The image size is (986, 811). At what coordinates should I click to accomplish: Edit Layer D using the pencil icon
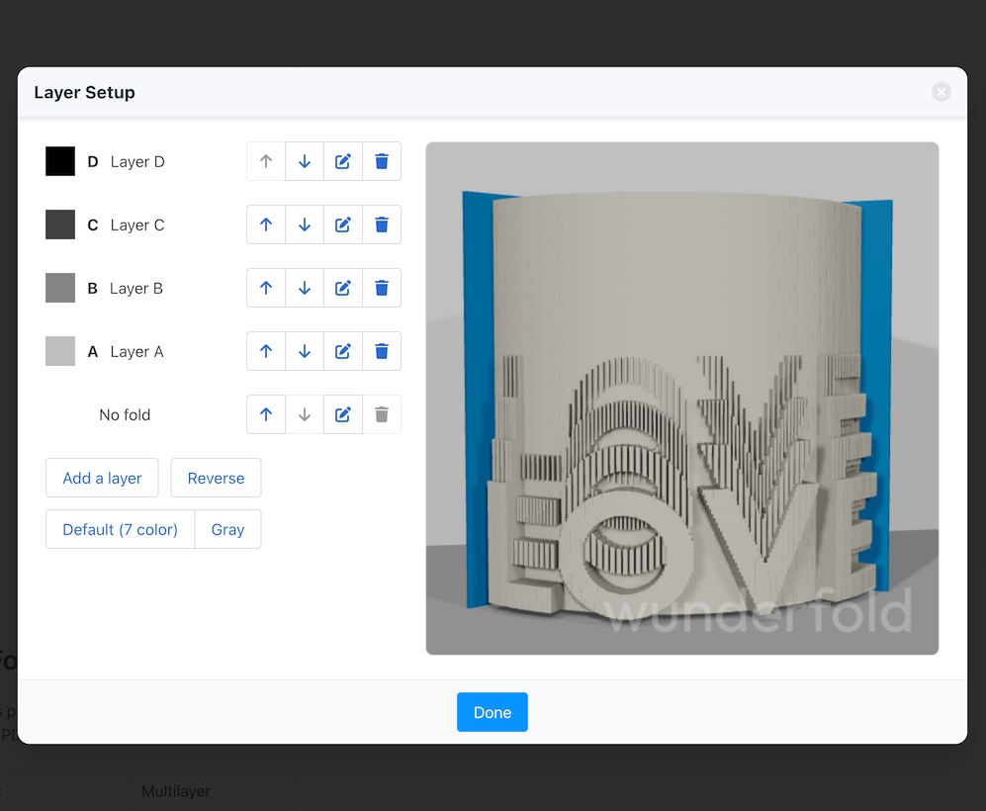coord(342,161)
